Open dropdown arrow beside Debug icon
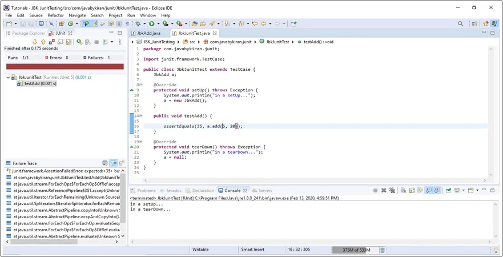Image resolution: width=503 pixels, height=257 pixels. click(x=144, y=24)
